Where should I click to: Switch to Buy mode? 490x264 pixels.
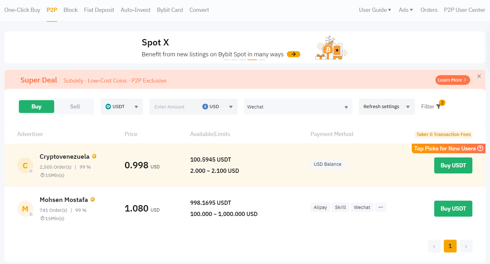pos(37,107)
